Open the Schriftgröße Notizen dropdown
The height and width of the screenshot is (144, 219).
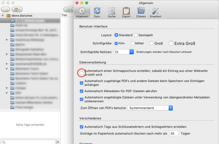click(x=131, y=52)
